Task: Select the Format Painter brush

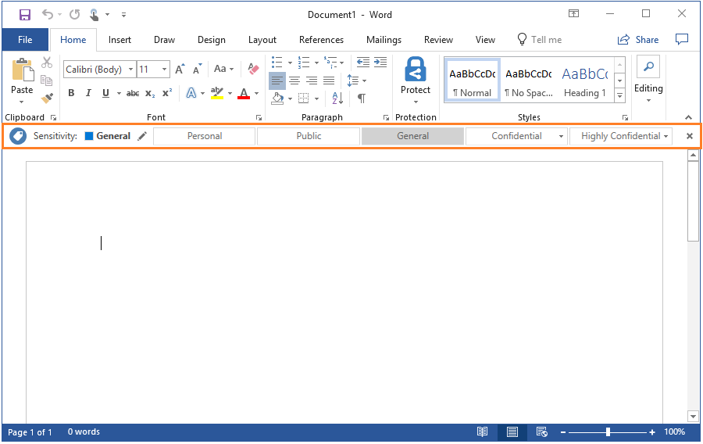Action: pyautogui.click(x=47, y=98)
